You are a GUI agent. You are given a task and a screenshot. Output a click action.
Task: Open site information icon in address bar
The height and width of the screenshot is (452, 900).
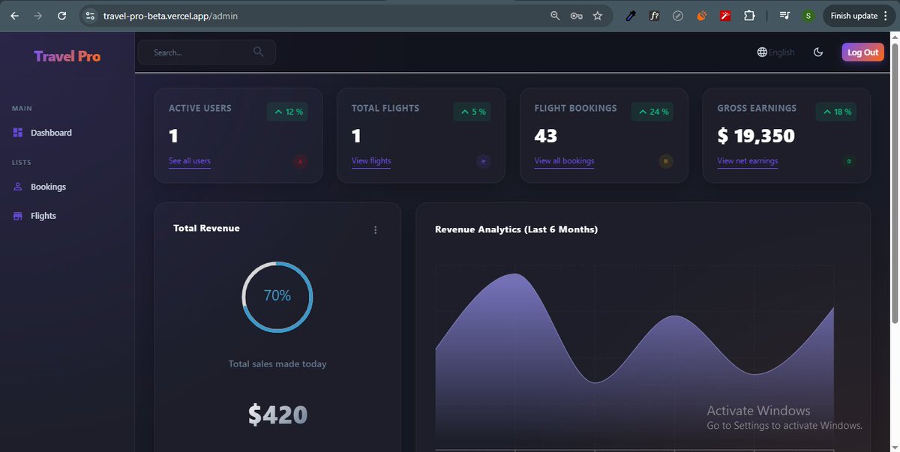pos(90,15)
